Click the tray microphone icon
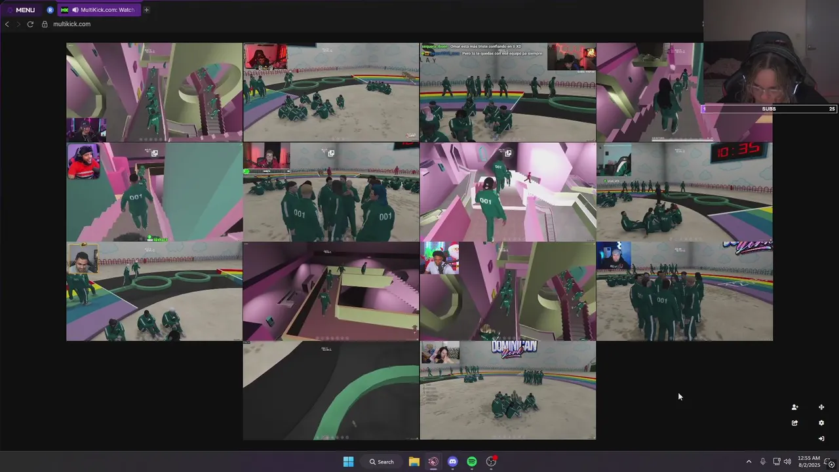 762,462
